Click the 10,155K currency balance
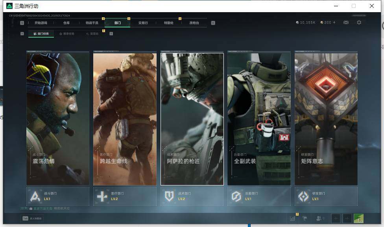Viewport: 384px width, 227px height. coord(306,22)
